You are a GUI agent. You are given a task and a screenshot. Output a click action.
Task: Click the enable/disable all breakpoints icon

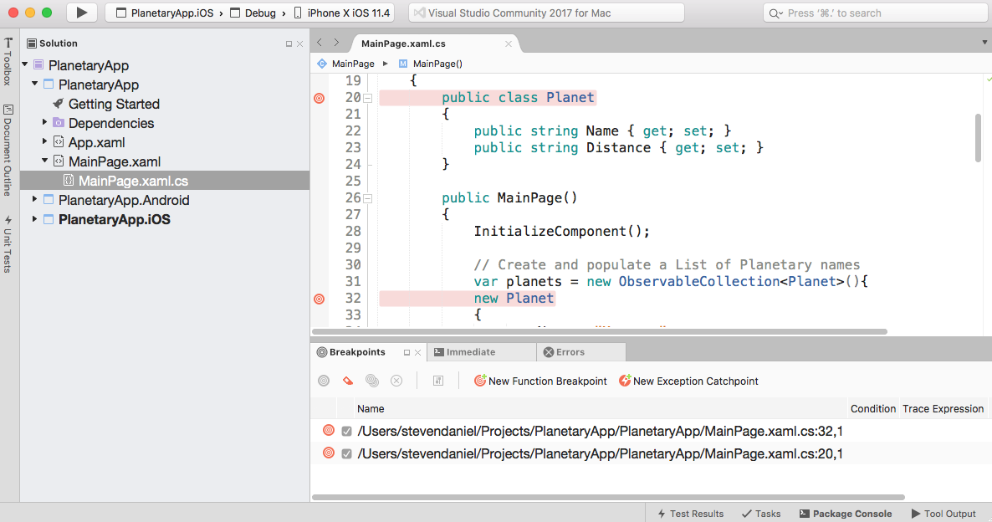372,381
